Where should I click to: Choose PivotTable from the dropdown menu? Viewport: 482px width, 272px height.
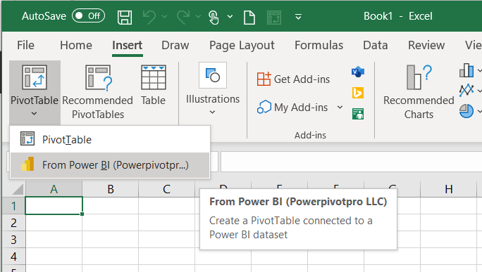click(x=110, y=140)
